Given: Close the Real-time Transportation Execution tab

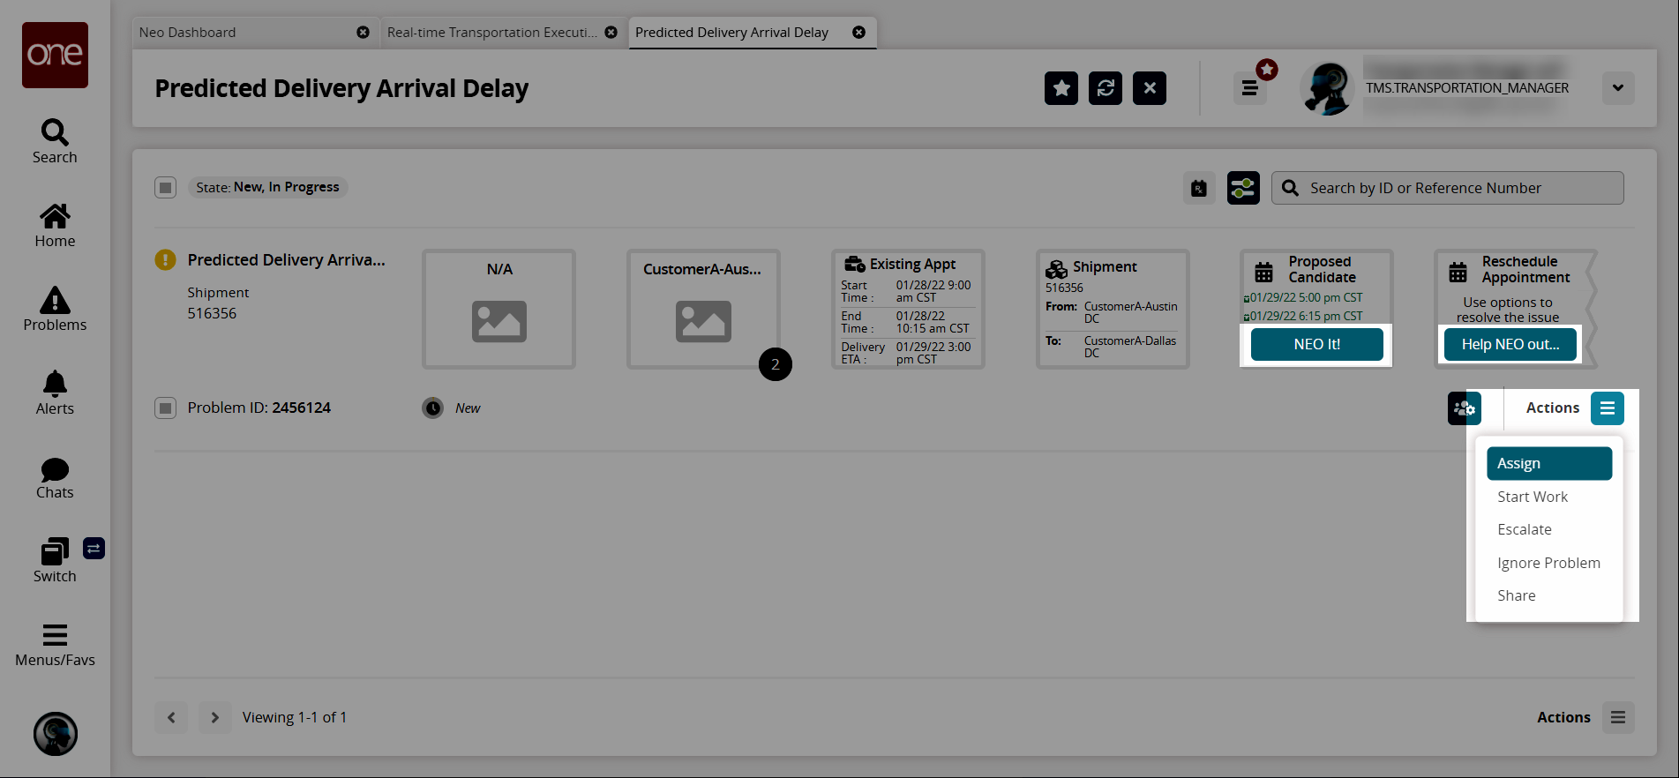Looking at the screenshot, I should tap(611, 32).
